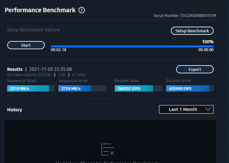Select the Sequential Read 3519 MB/s bar
The height and width of the screenshot is (163, 229).
(x=31, y=88)
